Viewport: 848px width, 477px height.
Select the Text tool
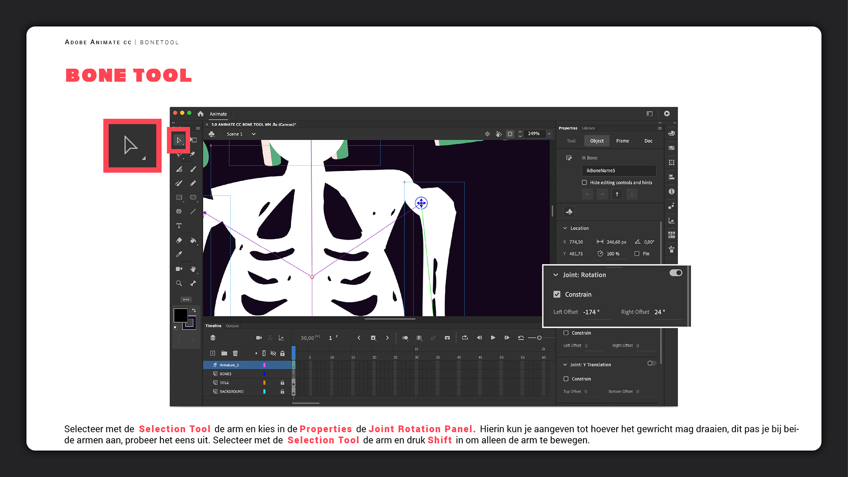[x=179, y=226]
